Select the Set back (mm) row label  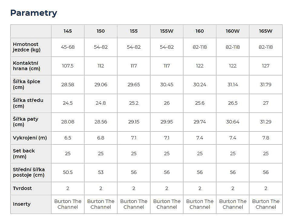pos(24,154)
